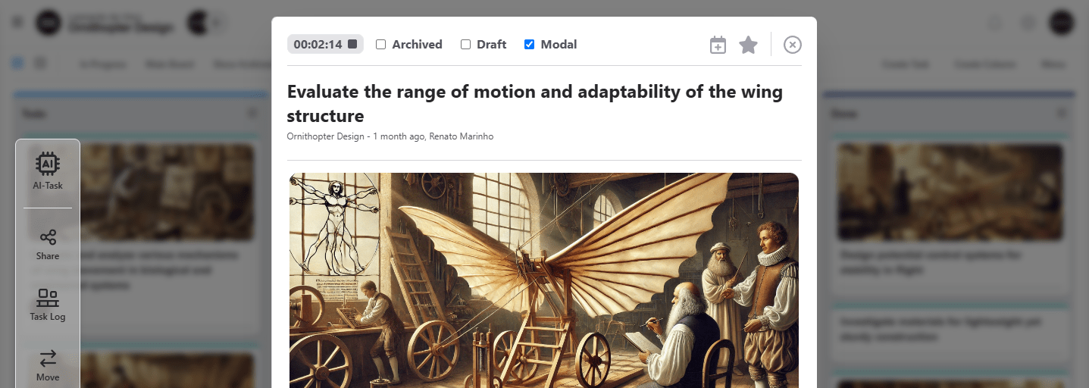This screenshot has height=388, width=1089.
Task: Expand the Todo column options
Action: 253,113
